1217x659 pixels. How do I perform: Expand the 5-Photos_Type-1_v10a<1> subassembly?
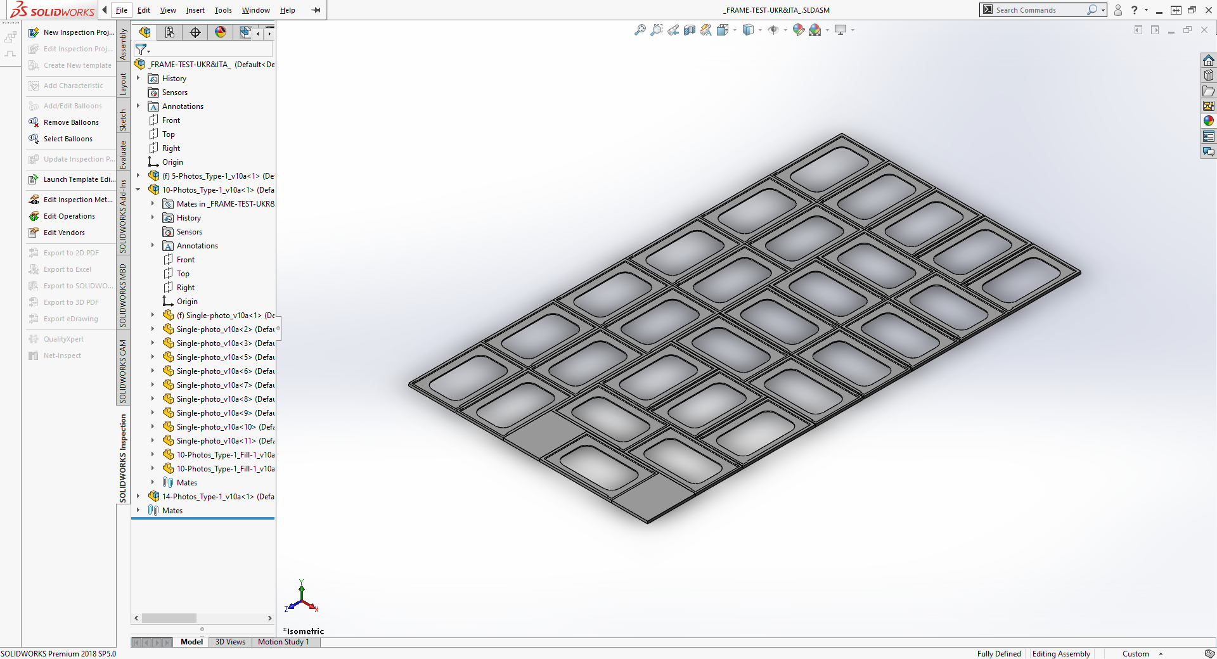click(138, 176)
